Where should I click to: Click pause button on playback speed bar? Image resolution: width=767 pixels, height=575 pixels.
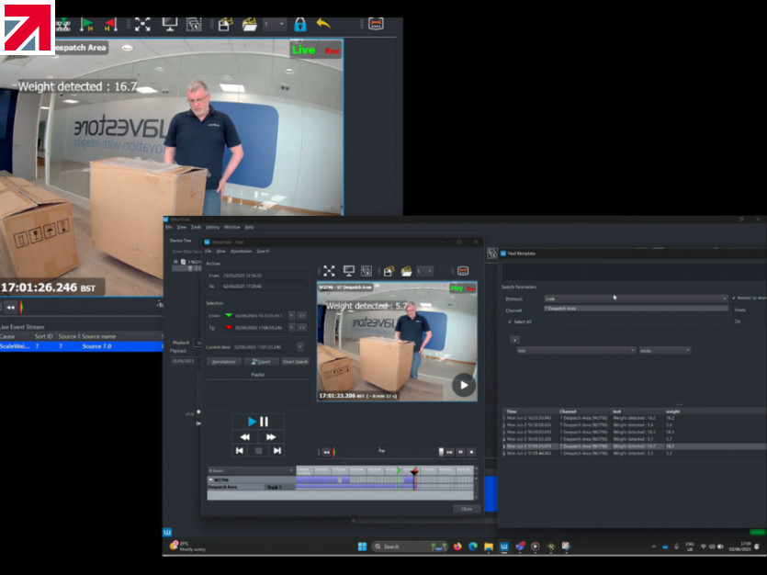(460, 452)
